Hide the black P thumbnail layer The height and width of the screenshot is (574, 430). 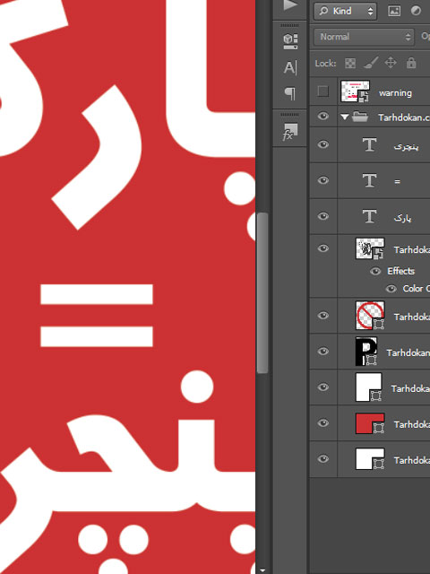pos(322,352)
